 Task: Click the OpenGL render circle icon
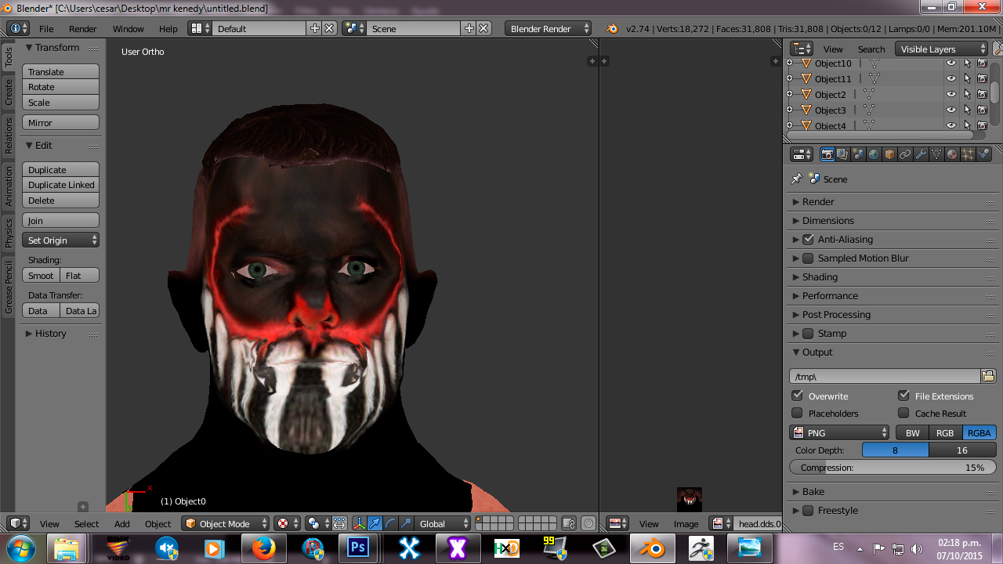(x=588, y=523)
